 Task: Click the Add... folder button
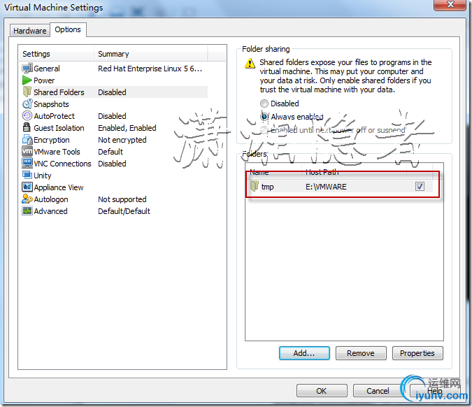304,353
